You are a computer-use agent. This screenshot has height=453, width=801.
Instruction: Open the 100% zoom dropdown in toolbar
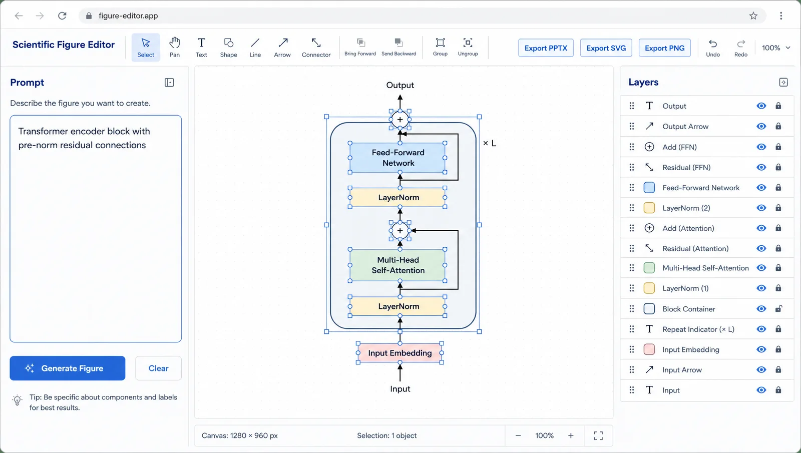tap(776, 48)
